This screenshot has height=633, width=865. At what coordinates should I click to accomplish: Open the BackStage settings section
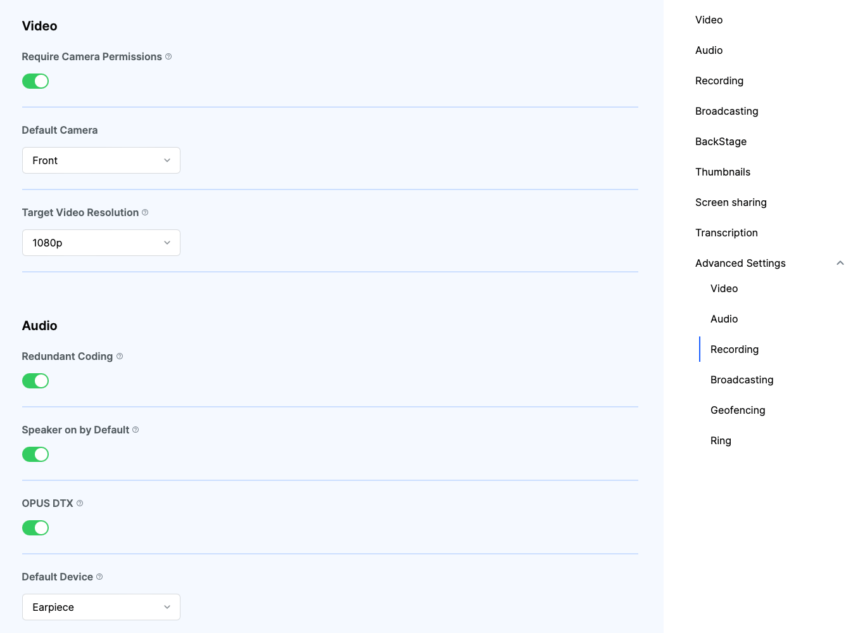tap(721, 141)
